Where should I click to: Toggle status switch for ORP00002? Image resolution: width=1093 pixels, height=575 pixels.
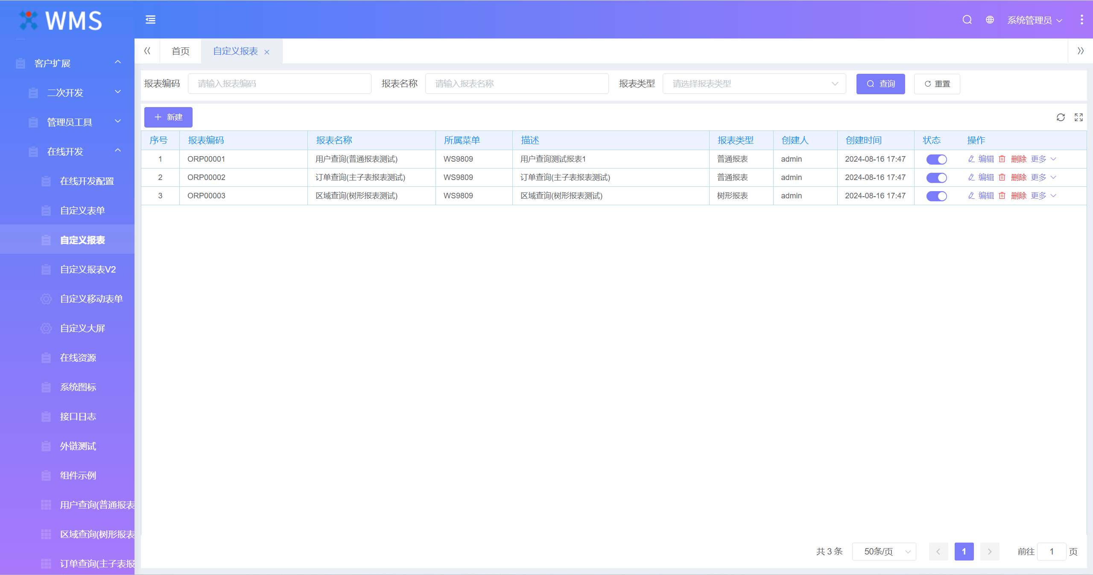(936, 178)
